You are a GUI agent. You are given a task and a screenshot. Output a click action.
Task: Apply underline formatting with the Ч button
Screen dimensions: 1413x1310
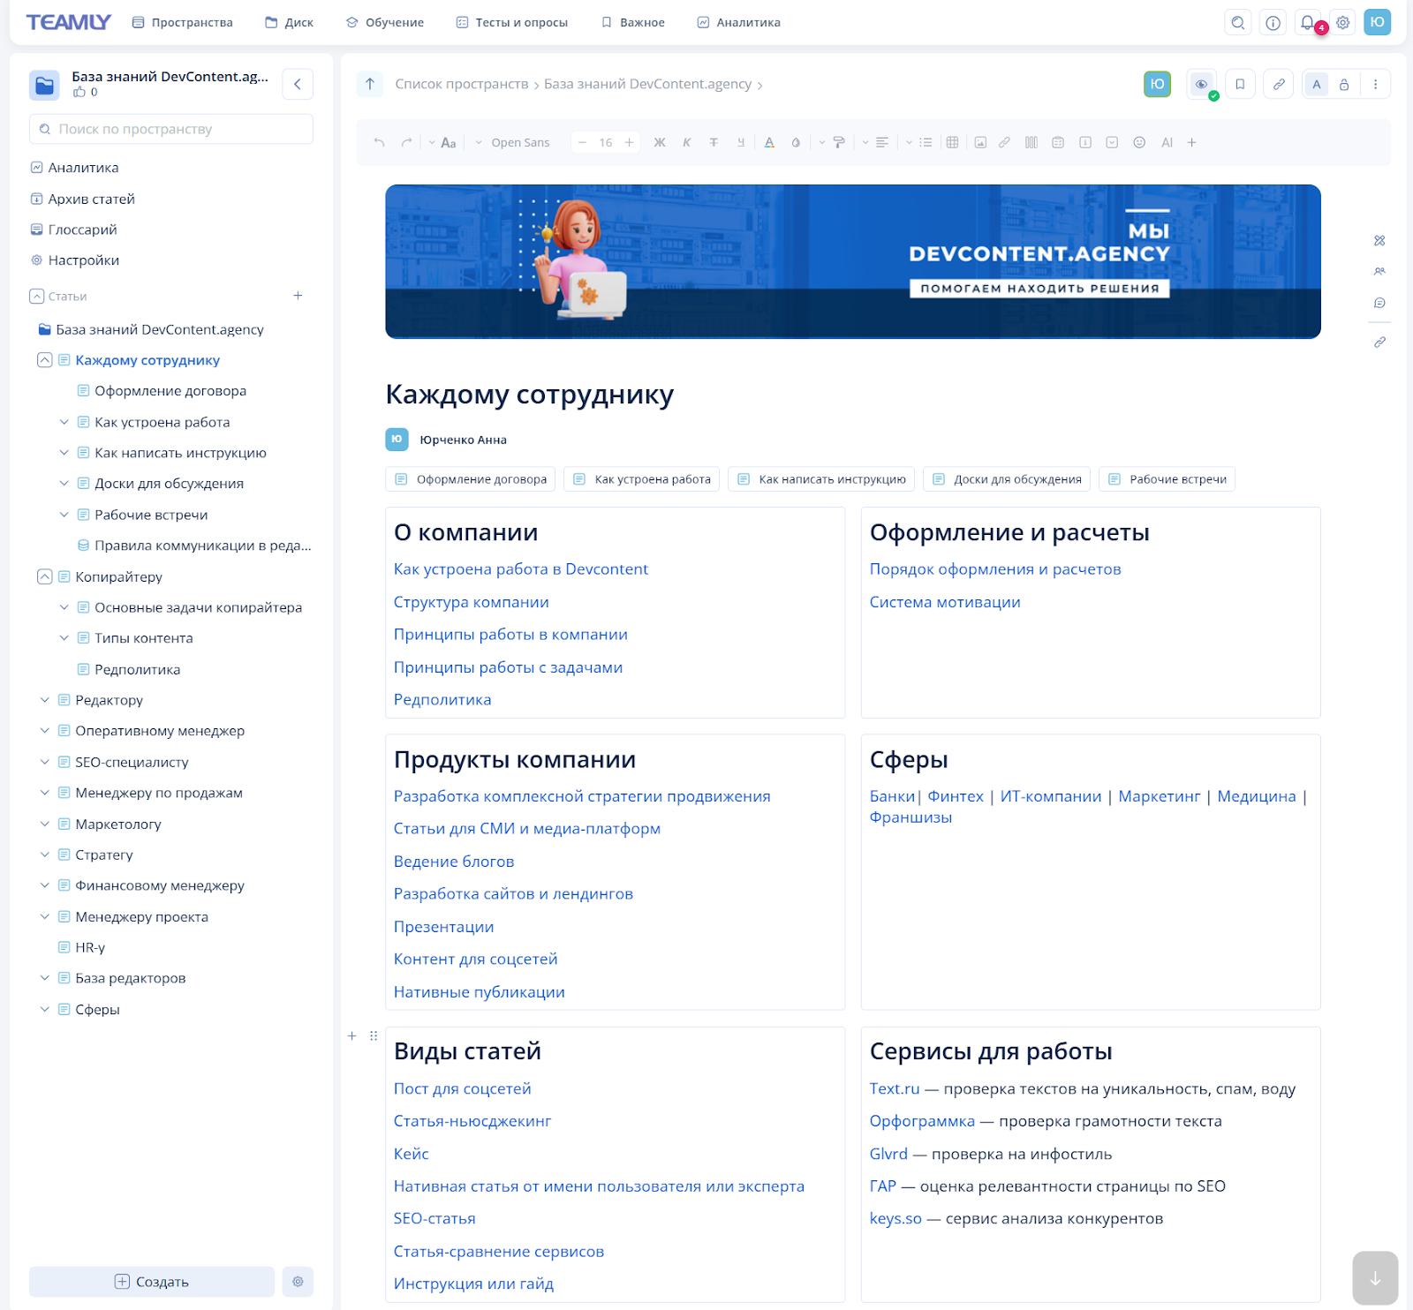click(x=741, y=142)
